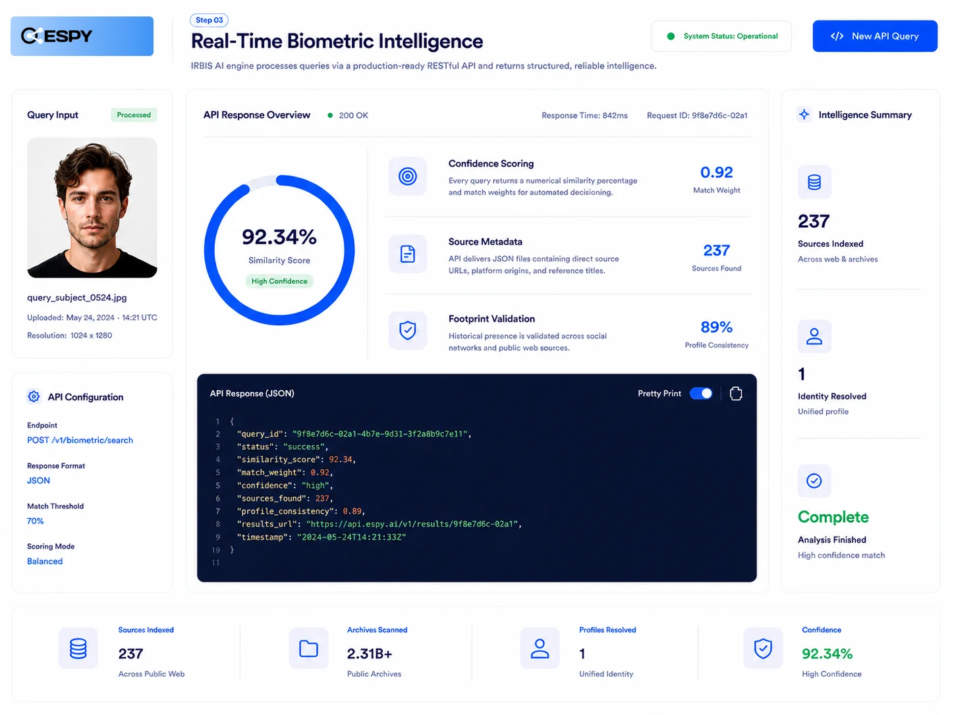
Task: Click the checkmark icon above Complete
Action: (x=814, y=481)
